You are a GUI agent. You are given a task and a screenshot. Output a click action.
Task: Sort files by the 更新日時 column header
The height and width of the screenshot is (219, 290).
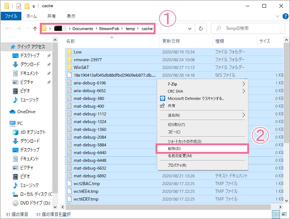[x=170, y=41]
